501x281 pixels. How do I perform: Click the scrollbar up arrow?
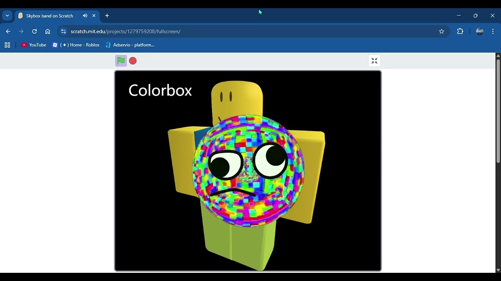click(498, 55)
